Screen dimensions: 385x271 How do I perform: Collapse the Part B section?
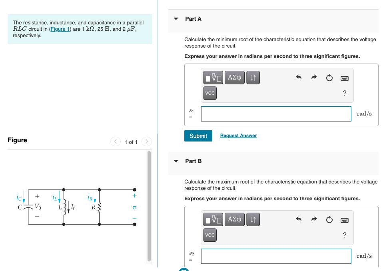tap(176, 161)
